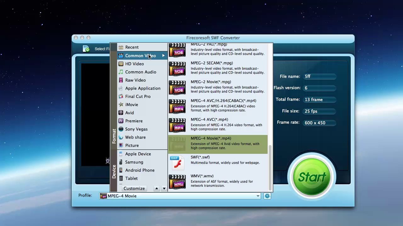Click the Final Cut Pro icon
Image resolution: width=403 pixels, height=226 pixels.
click(121, 96)
